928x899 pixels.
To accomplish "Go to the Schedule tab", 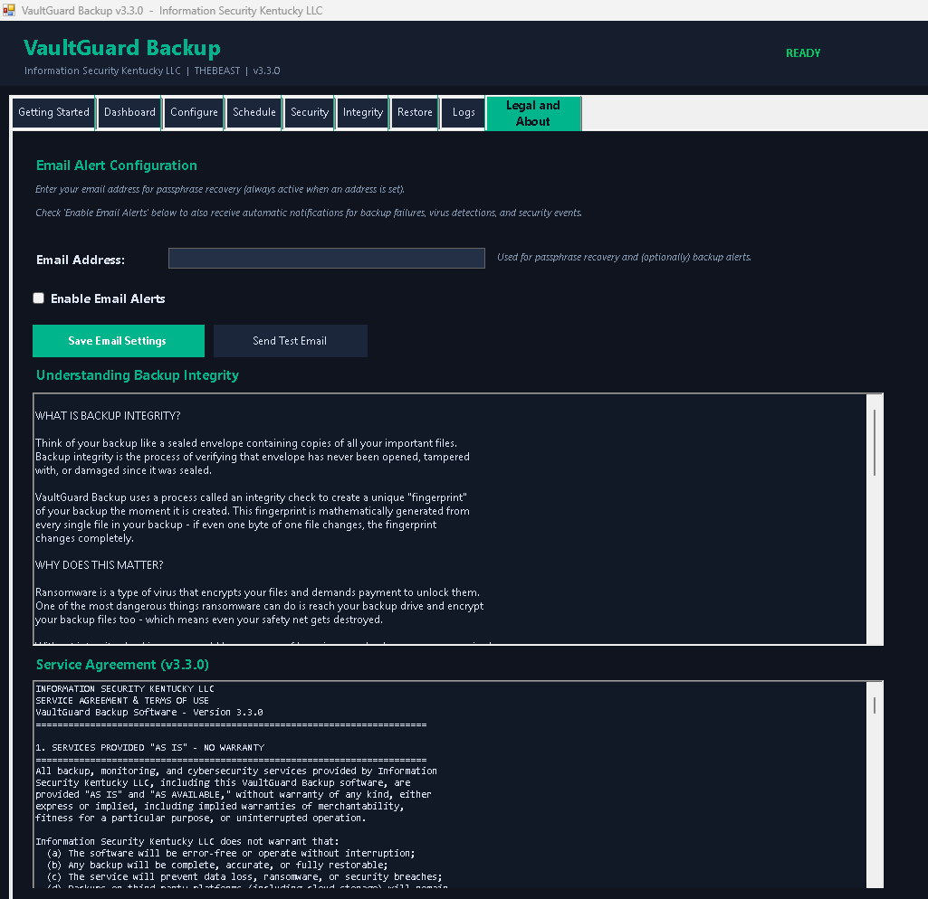I will tap(254, 112).
